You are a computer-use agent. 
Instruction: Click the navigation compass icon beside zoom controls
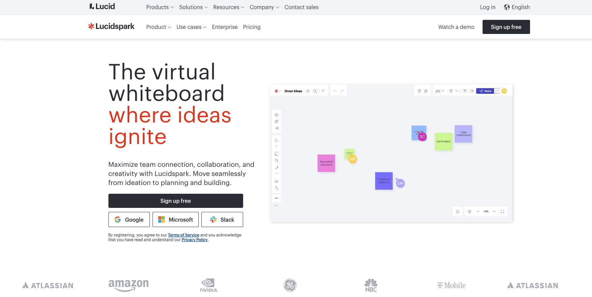[x=469, y=212]
